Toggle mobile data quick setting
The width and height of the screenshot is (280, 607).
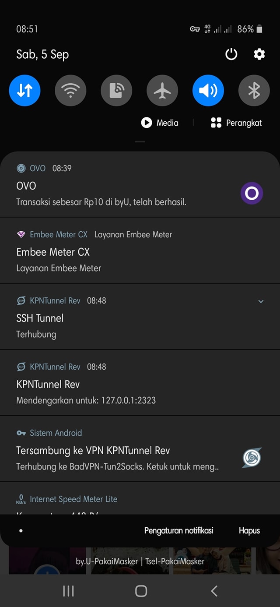(x=24, y=91)
